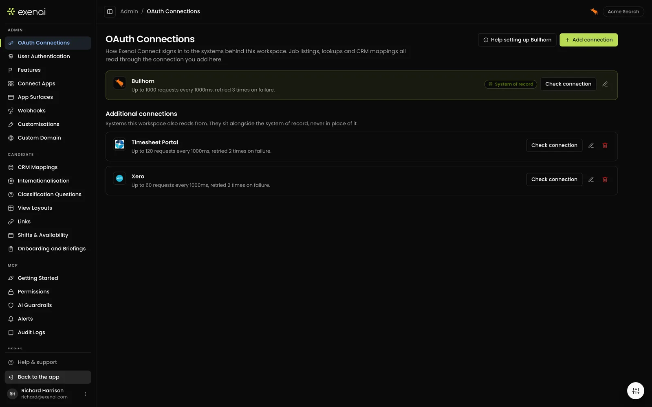Edit the Timesheet Portal connection
The width and height of the screenshot is (652, 407).
coord(591,145)
